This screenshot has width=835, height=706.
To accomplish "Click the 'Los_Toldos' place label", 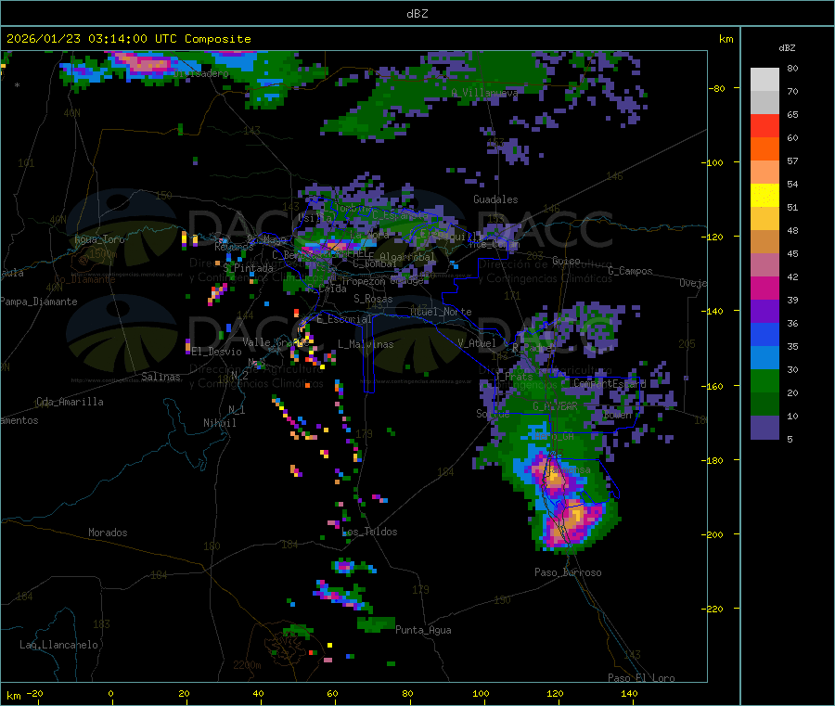I will click(369, 532).
